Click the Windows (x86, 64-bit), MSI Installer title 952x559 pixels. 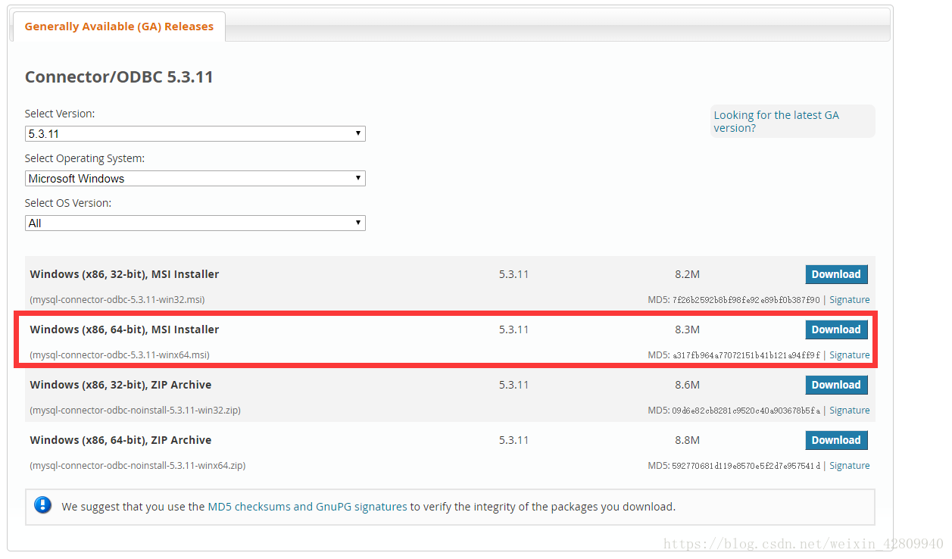[x=124, y=329]
